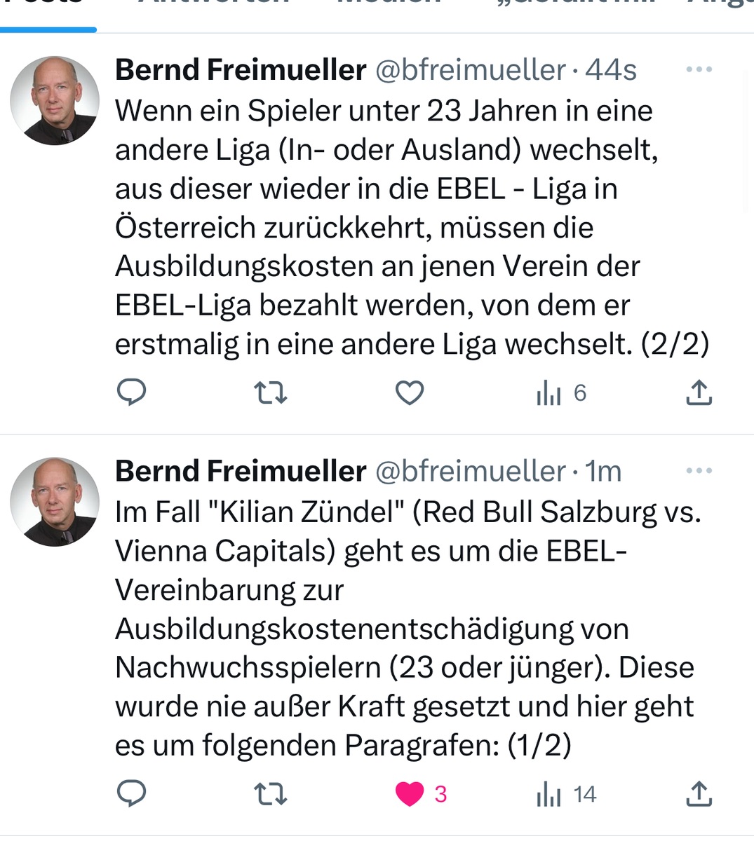The width and height of the screenshot is (754, 841).
Task: Open @bfreimueller handle on the (1/2) tweet
Action: click(x=470, y=472)
